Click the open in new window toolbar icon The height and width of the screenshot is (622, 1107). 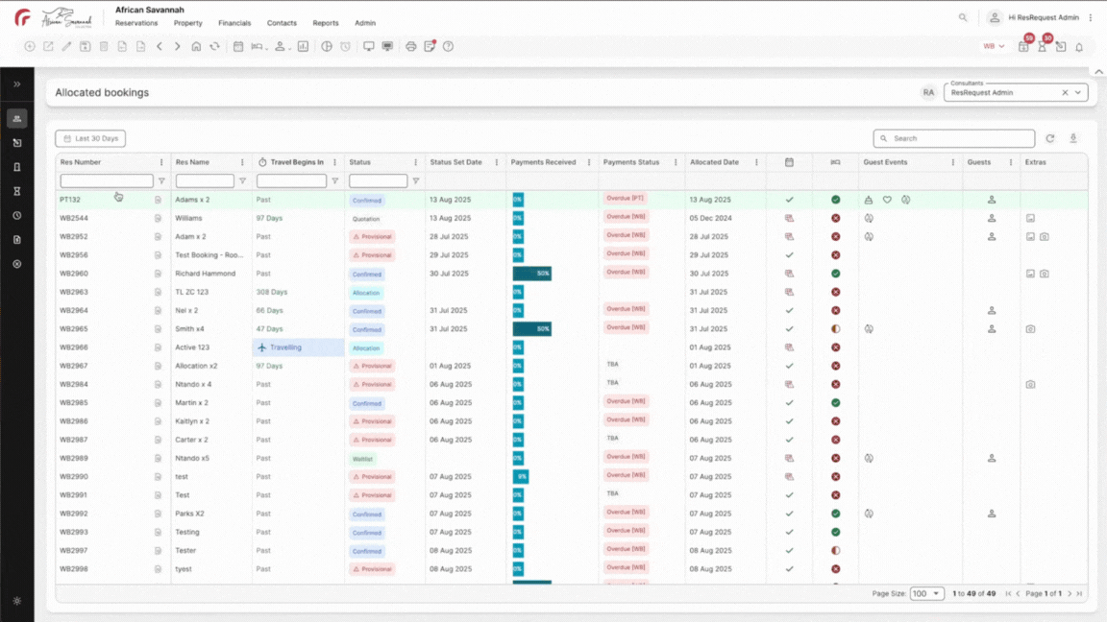(48, 46)
